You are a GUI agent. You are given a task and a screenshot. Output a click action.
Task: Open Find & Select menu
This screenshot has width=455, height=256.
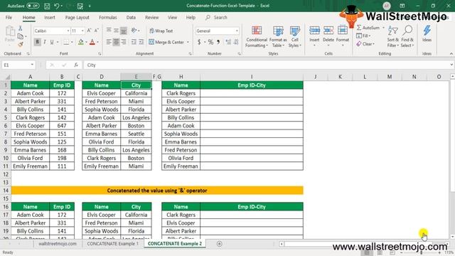pyautogui.click(x=407, y=36)
